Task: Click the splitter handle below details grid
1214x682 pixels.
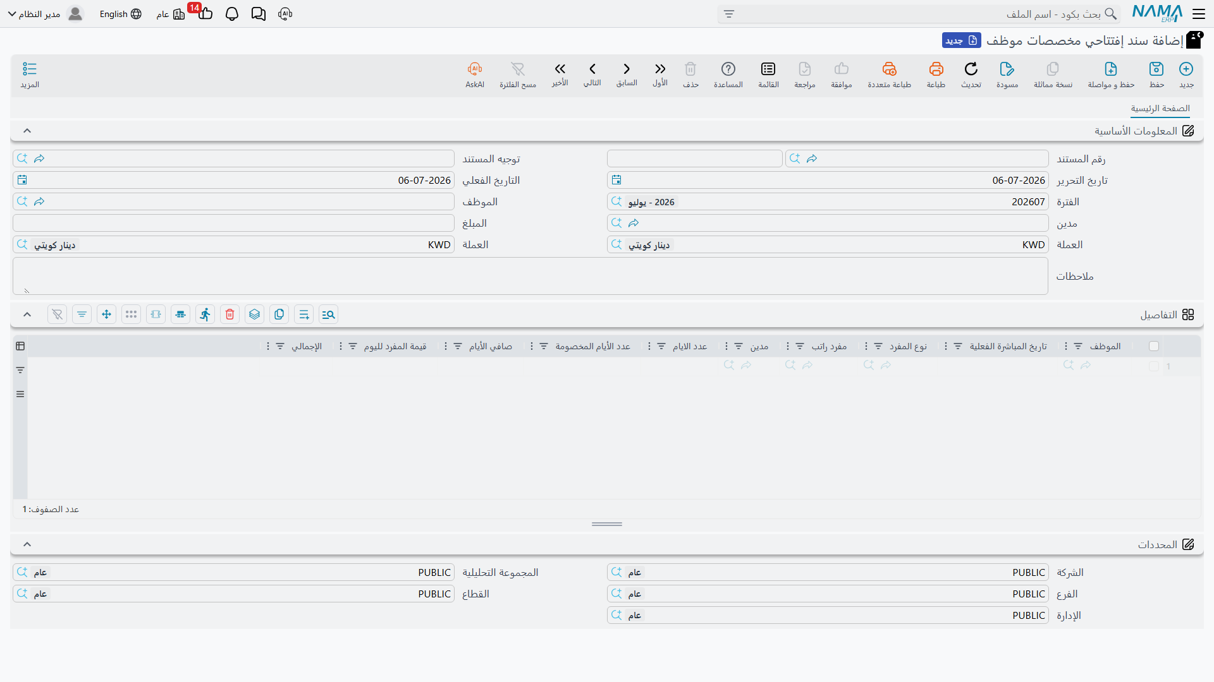Action: (607, 524)
